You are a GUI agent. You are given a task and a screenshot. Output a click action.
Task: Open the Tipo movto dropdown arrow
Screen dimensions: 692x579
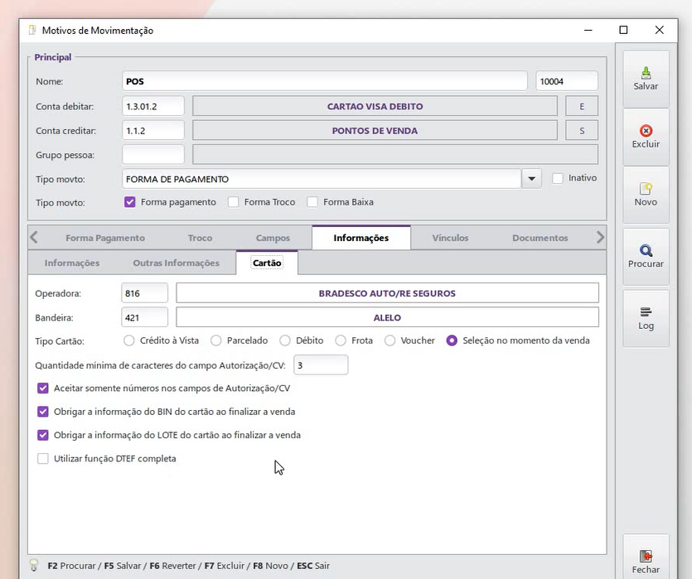pos(531,179)
